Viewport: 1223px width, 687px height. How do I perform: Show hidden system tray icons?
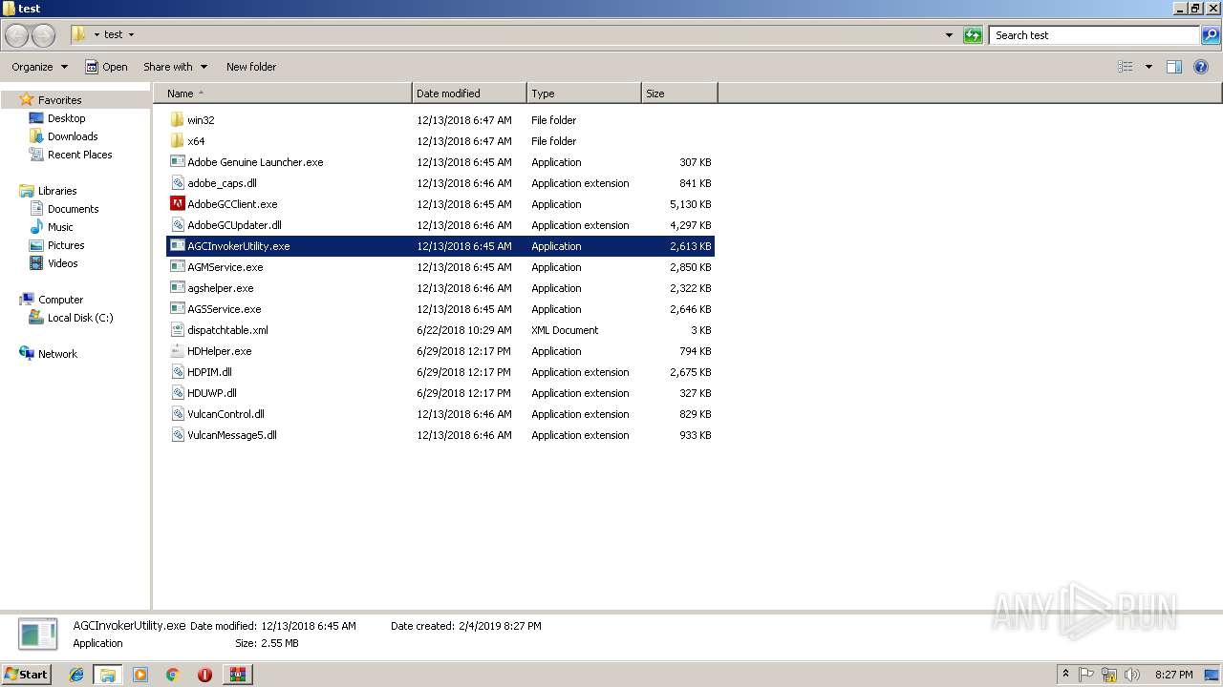pos(1065,675)
